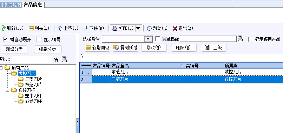This screenshot has height=133, width=283.
Task: Select 所有产品 folder in tree
Action: click(x=20, y=68)
